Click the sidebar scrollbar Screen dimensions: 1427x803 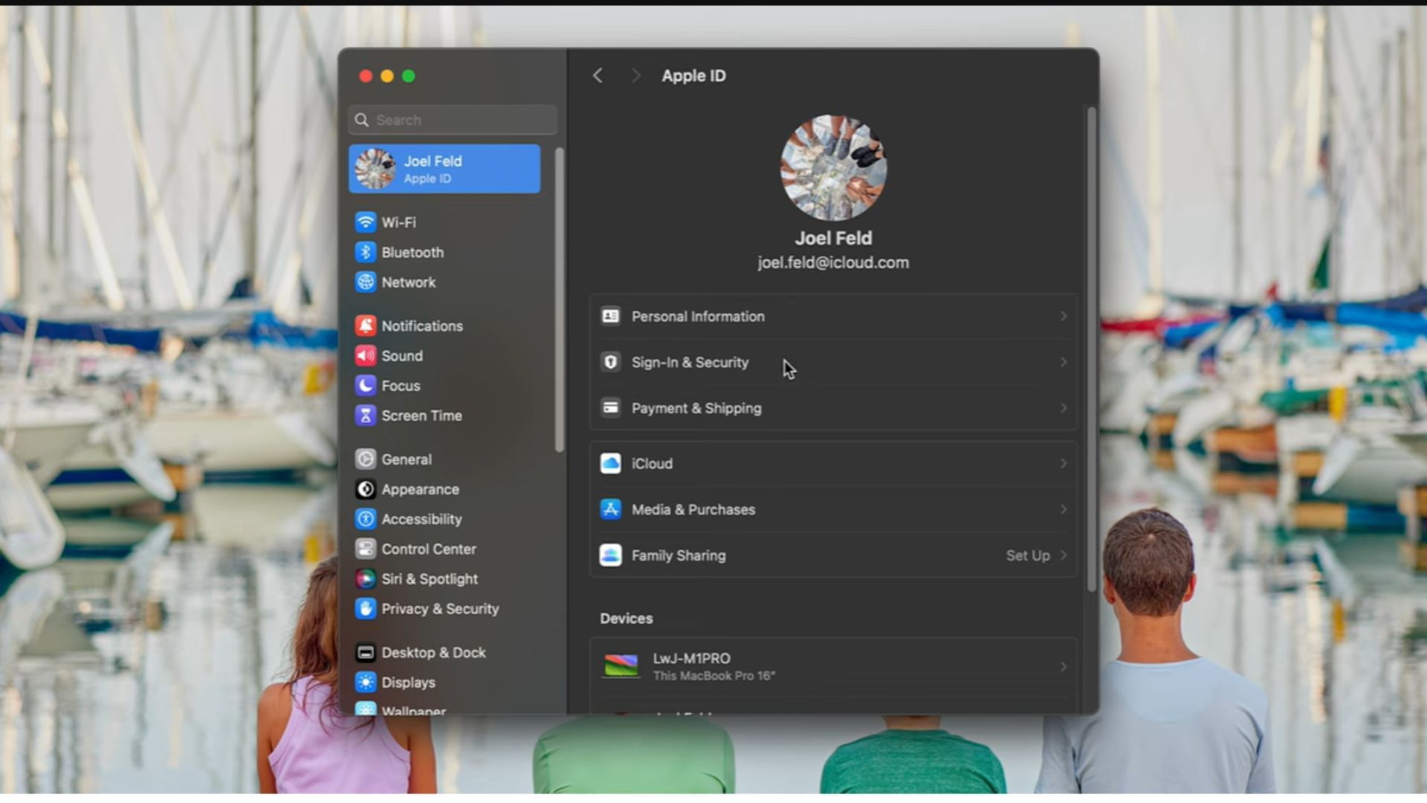pyautogui.click(x=559, y=300)
